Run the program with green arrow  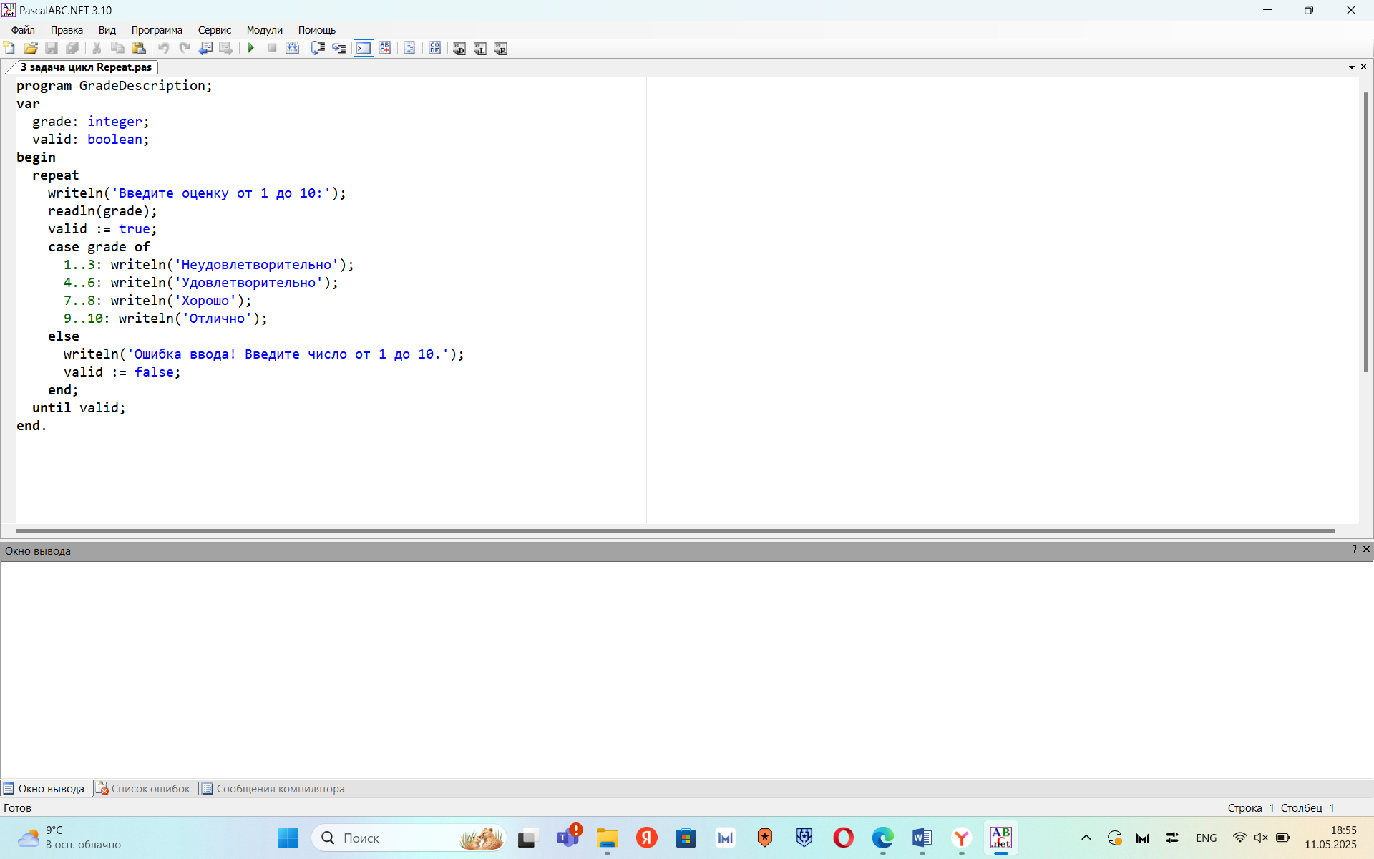click(251, 48)
